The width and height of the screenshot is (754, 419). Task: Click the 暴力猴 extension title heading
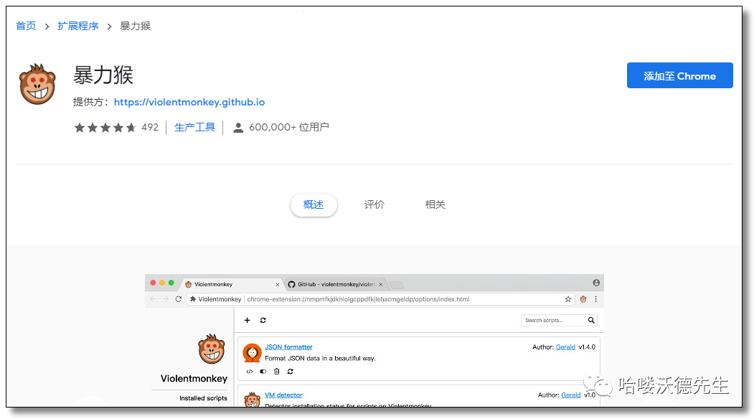click(103, 75)
